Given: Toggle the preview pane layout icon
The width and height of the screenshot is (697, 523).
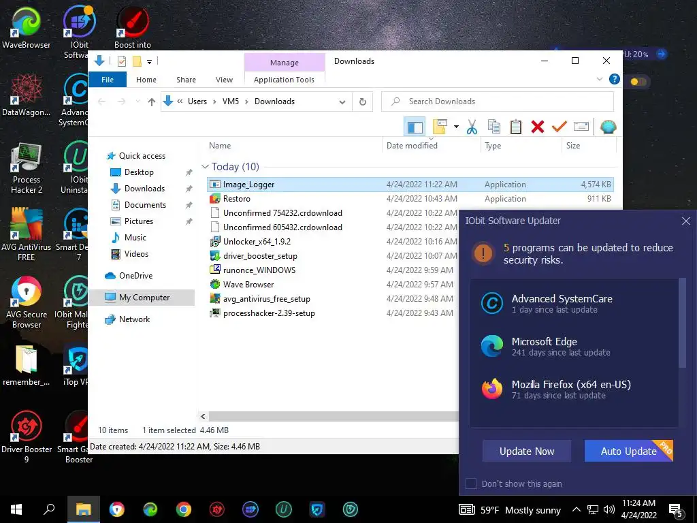Looking at the screenshot, I should tap(415, 127).
